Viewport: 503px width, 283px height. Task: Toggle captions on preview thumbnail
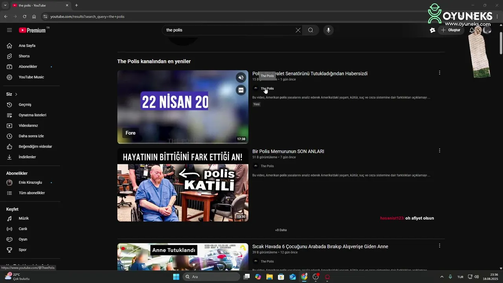point(241,90)
